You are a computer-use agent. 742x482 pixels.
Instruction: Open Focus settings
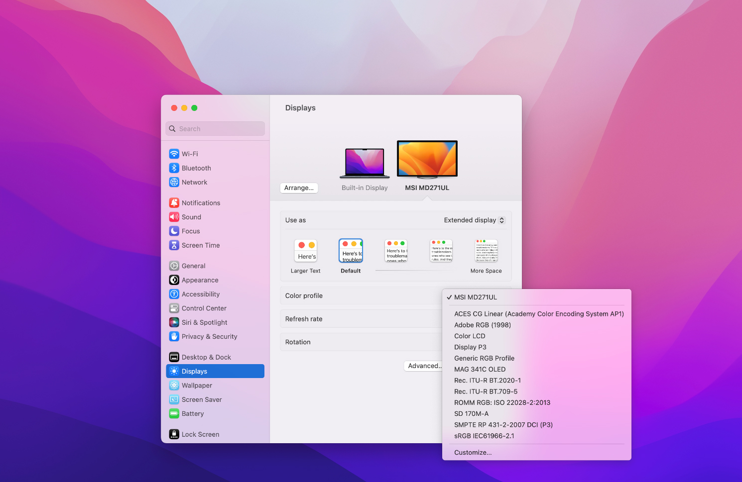(190, 231)
